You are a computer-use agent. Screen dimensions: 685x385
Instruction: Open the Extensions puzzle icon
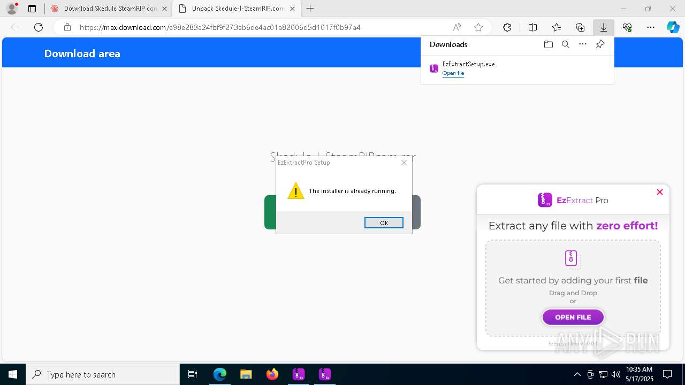point(507,27)
